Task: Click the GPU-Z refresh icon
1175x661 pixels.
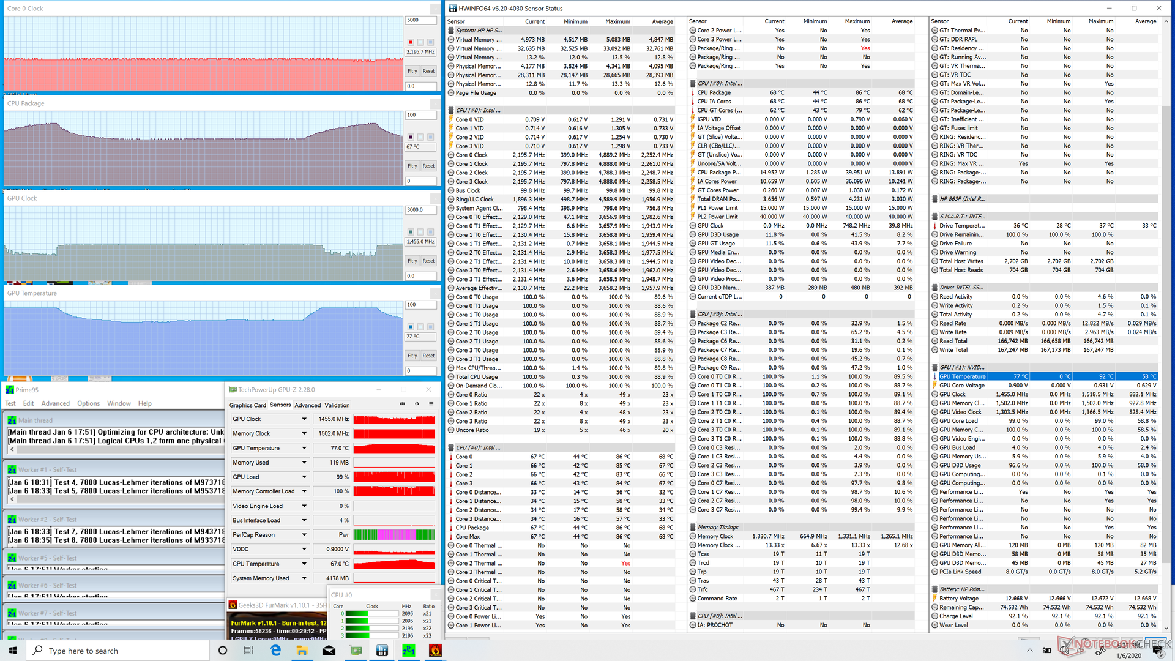Action: [x=417, y=404]
